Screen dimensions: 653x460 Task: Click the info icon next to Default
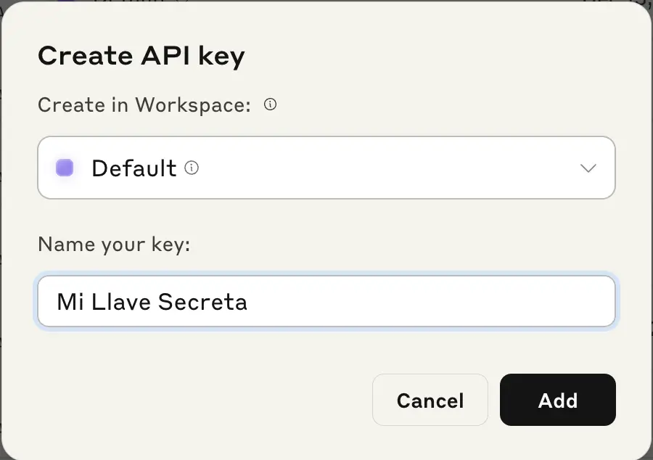pyautogui.click(x=192, y=168)
